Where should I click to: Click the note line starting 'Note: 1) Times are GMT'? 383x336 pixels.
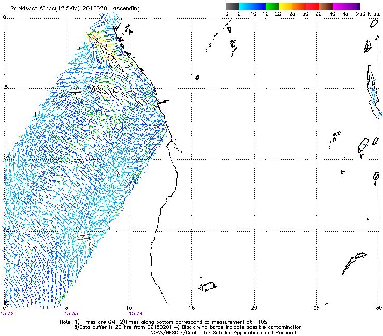[164, 322]
